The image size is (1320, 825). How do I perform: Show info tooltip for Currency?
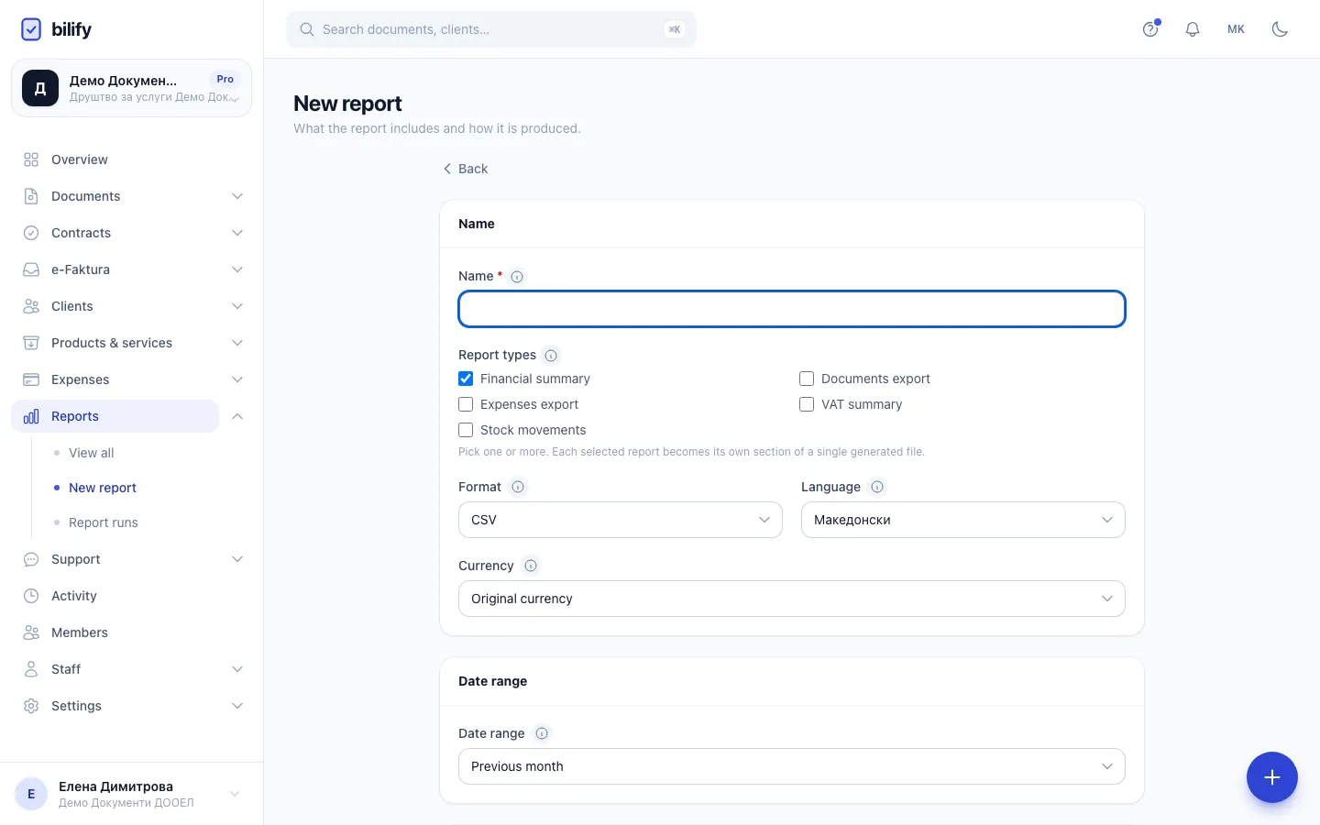point(531,566)
